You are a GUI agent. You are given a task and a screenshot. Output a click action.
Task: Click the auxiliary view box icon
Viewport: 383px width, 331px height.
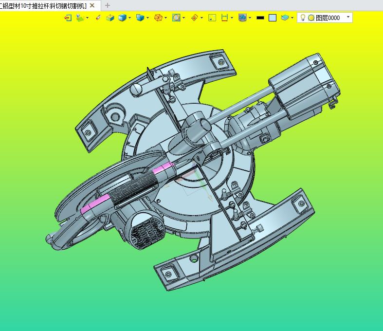pyautogui.click(x=110, y=18)
